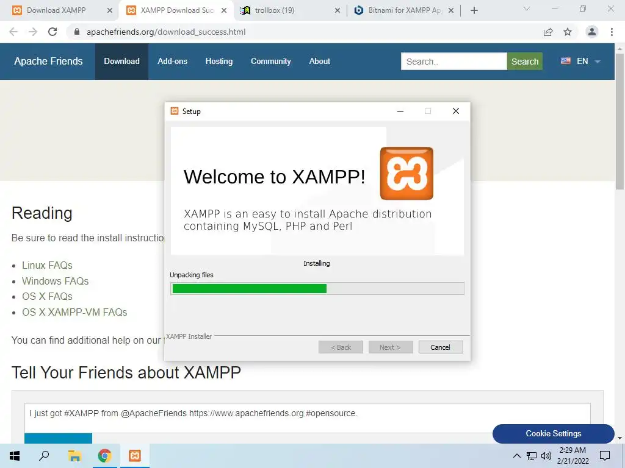Close the XAMPP Download Success tab
The height and width of the screenshot is (468, 625).
tap(224, 10)
